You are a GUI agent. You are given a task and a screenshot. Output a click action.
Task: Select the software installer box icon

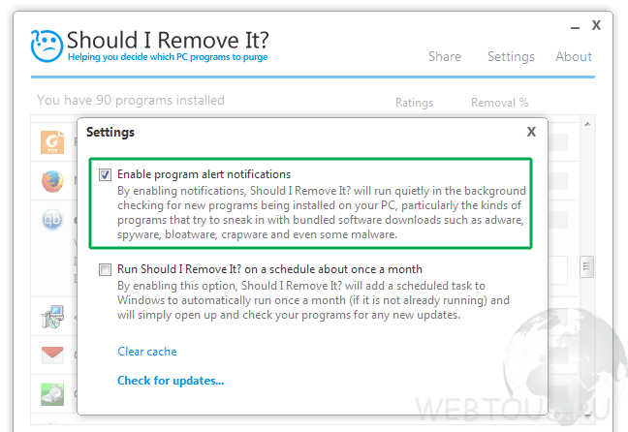(x=52, y=317)
